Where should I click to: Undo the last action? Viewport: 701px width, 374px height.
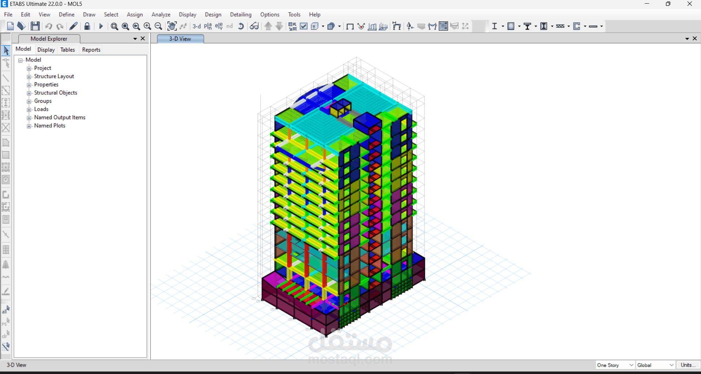(49, 26)
